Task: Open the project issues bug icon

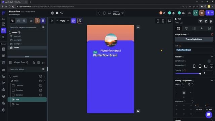Action: [173, 13]
